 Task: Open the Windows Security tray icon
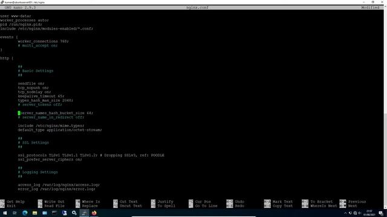350,213
